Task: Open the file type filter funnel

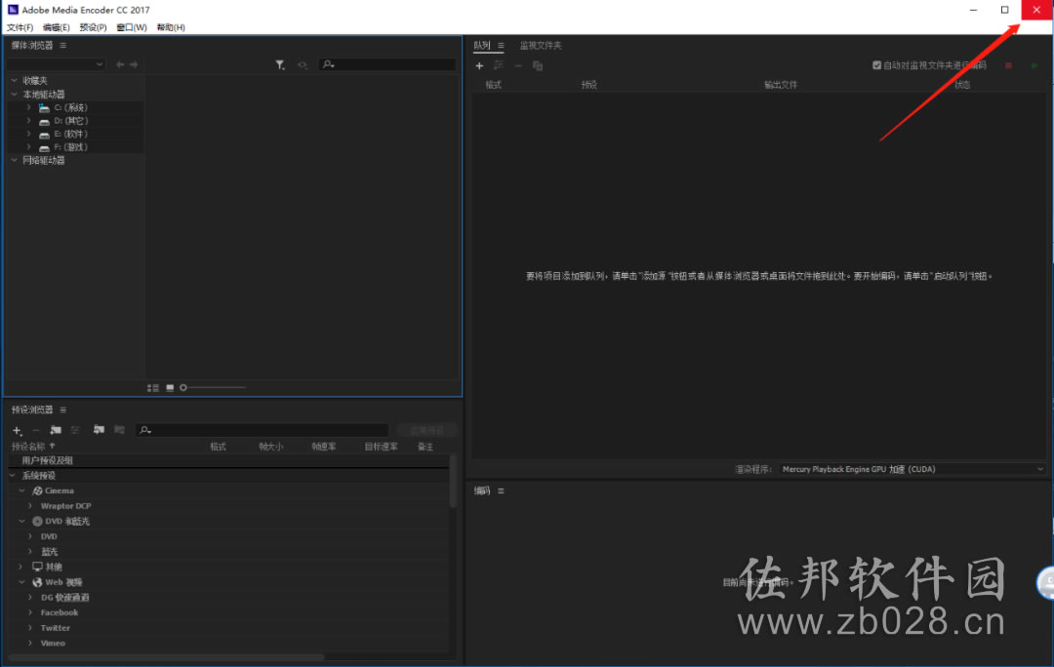Action: tap(280, 64)
